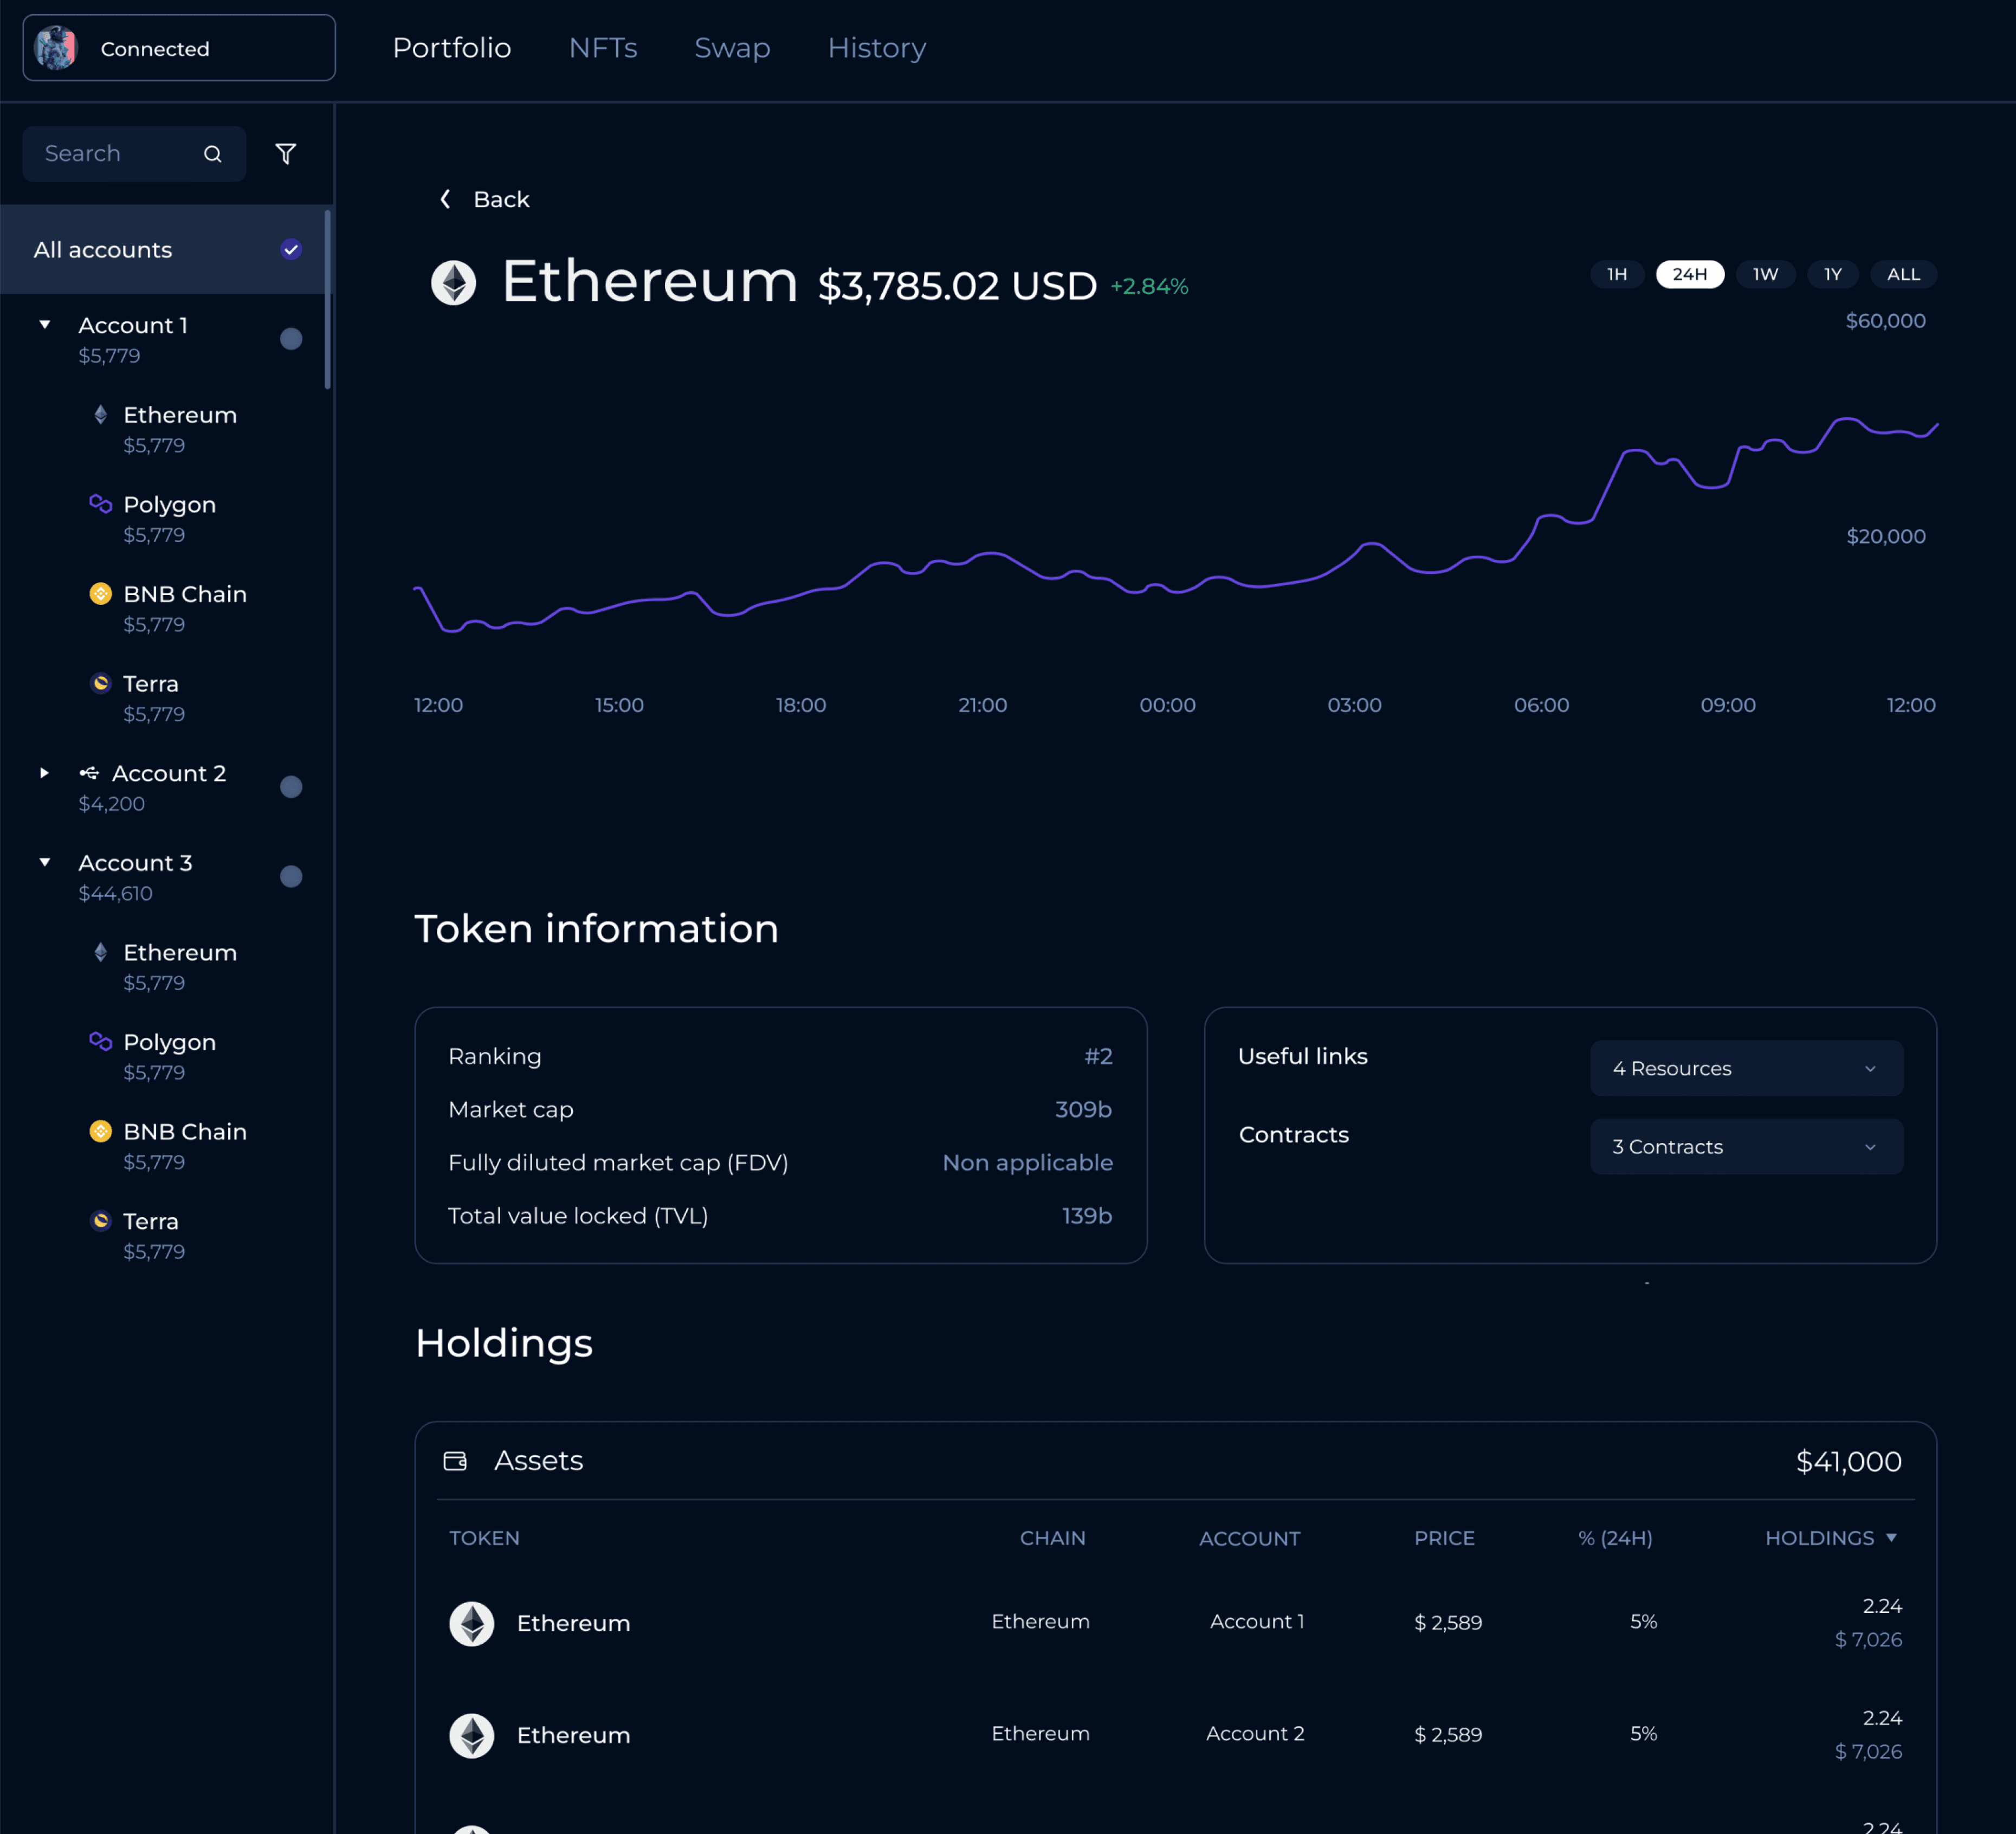Click BNB Chain icon under Account 1
Screen dimensions: 2016x1834
[100, 594]
